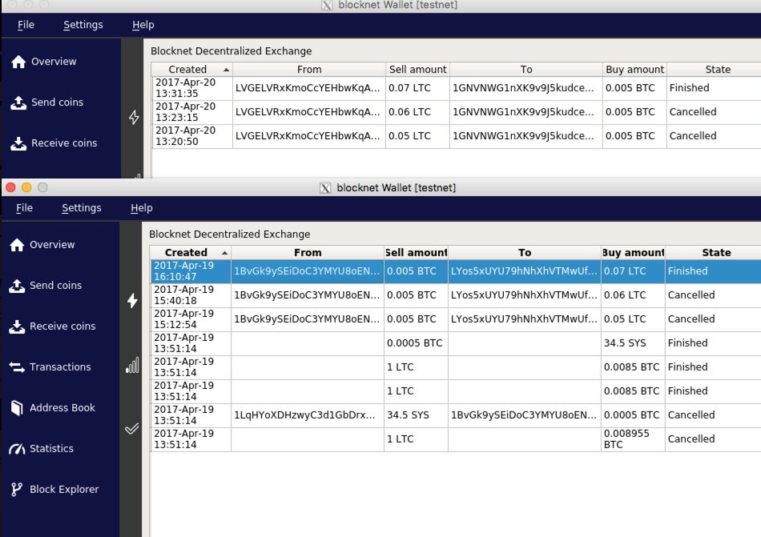Open the Transactions page
This screenshot has height=537, width=761.
(x=50, y=367)
